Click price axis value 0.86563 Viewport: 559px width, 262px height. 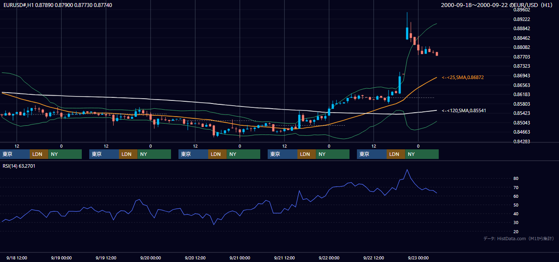(521, 85)
